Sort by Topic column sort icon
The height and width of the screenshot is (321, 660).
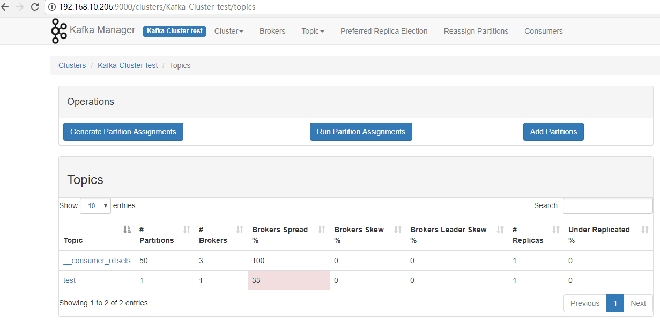click(127, 230)
